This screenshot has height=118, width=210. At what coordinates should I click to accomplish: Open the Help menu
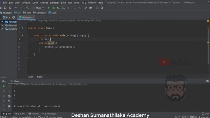tap(101, 3)
